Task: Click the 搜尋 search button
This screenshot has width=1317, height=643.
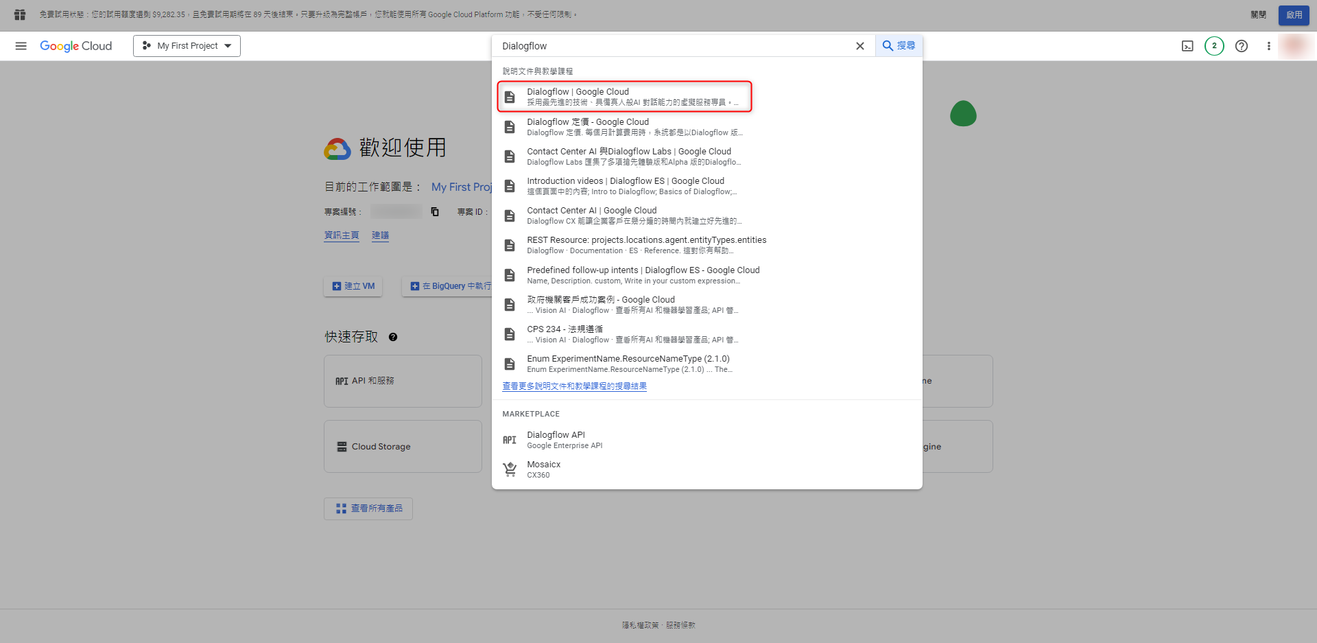Action: click(899, 46)
